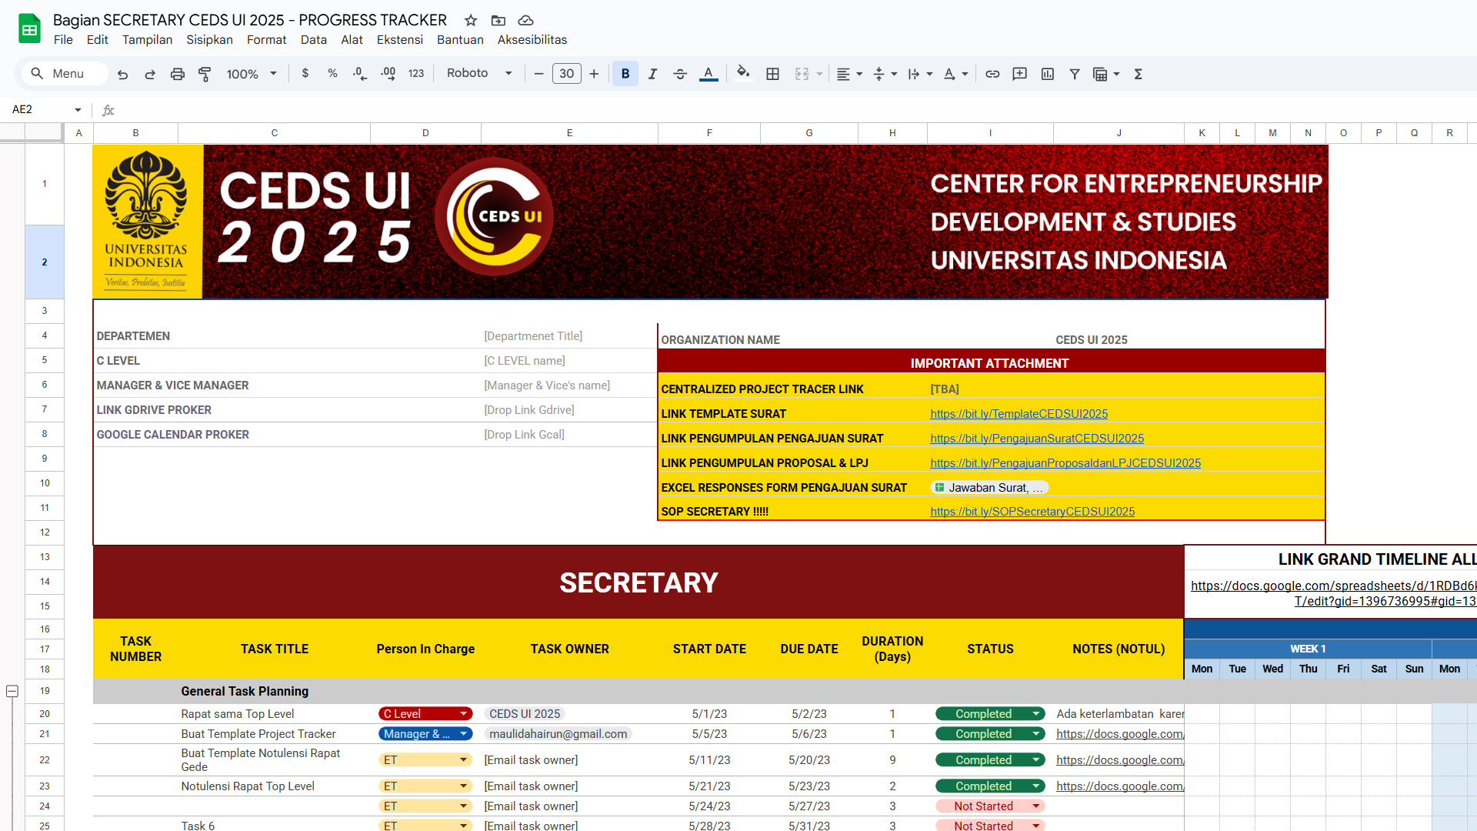This screenshot has height=831, width=1477.
Task: Click the Functions sigma icon
Action: (1139, 74)
